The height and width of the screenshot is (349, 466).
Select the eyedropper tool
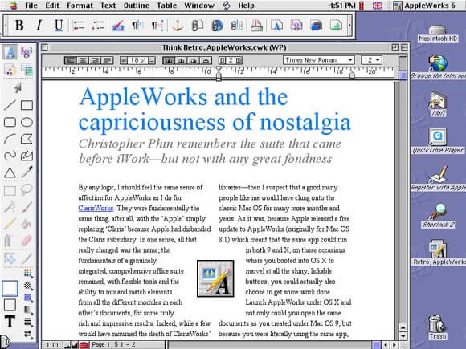click(x=27, y=172)
